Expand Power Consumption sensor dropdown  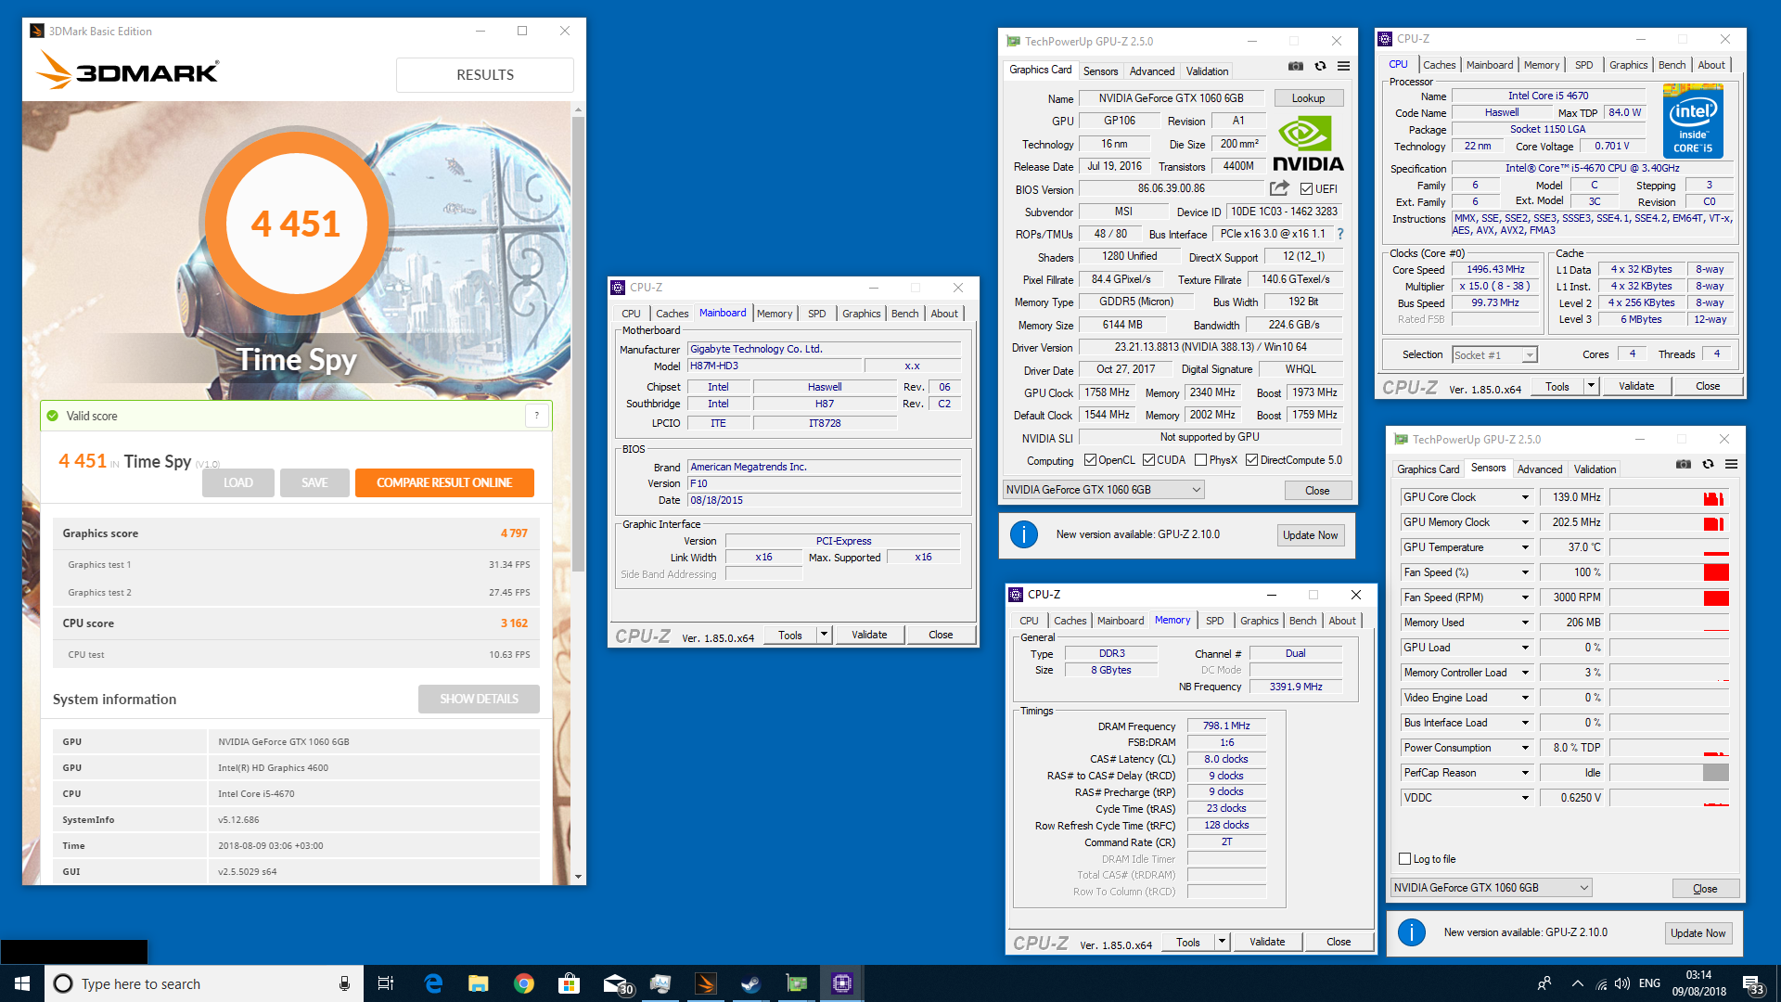click(x=1524, y=748)
